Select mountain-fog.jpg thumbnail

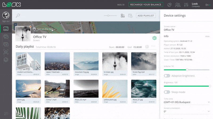(x=86, y=61)
